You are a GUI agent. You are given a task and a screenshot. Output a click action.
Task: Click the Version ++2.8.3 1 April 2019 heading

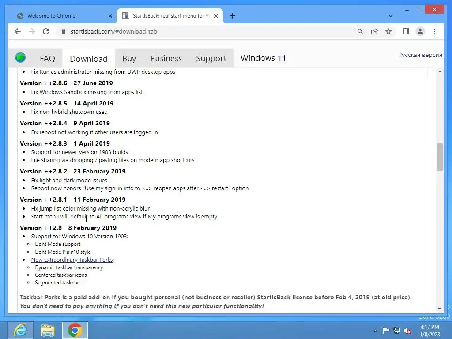(65, 143)
